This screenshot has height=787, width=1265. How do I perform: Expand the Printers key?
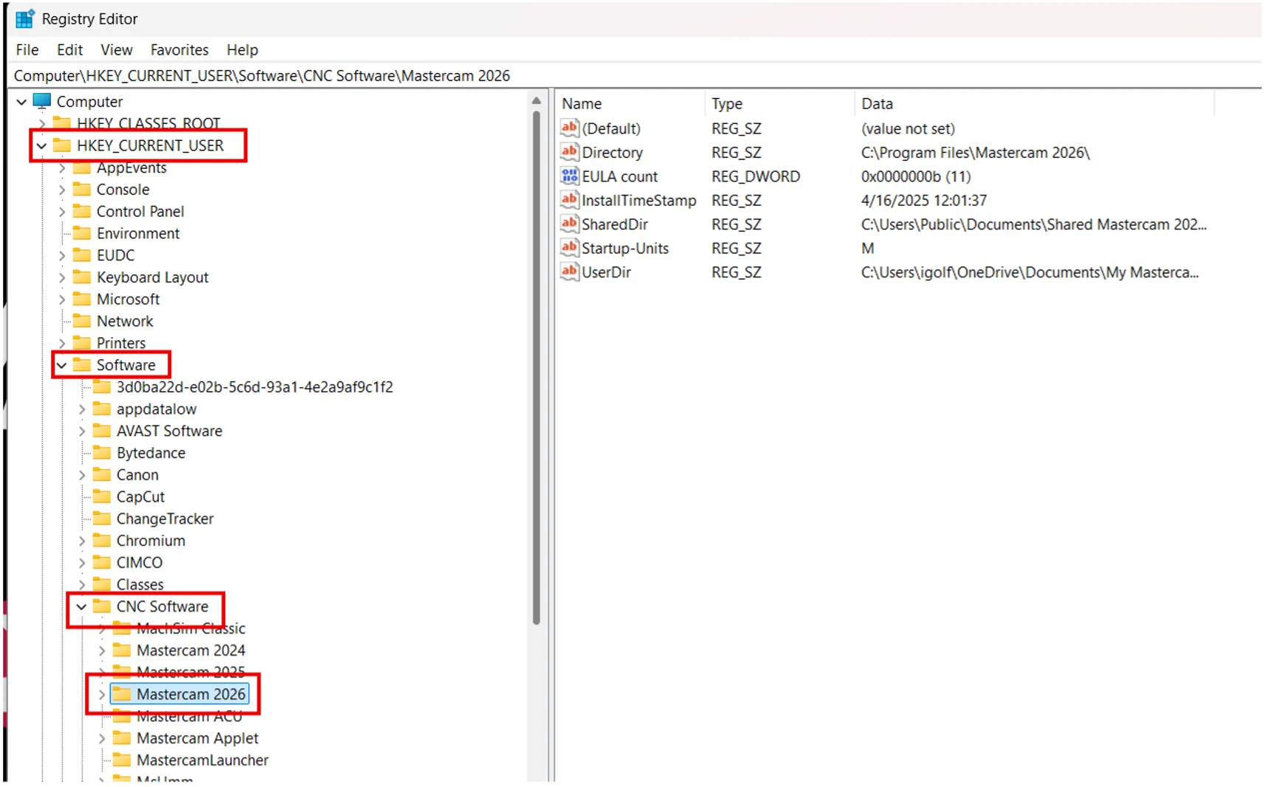(x=62, y=343)
